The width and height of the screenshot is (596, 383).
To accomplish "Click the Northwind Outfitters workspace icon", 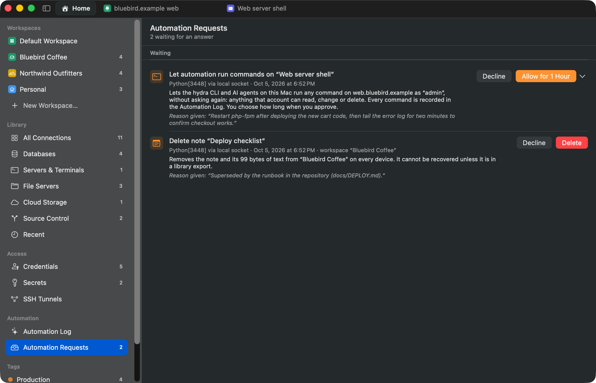I will (12, 73).
